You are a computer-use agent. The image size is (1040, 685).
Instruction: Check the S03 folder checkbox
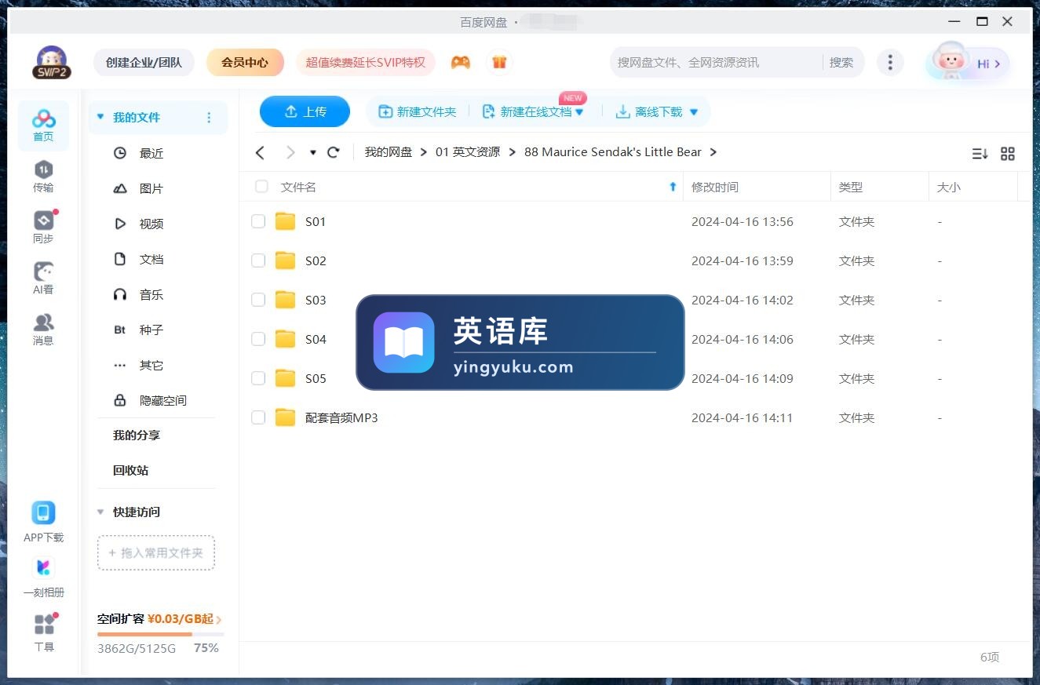(x=258, y=300)
